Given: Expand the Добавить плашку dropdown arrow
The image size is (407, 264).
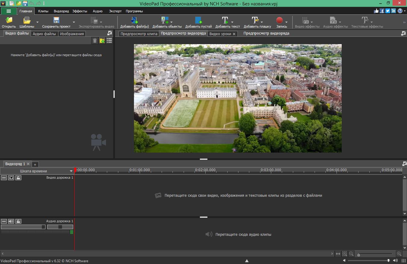Looking at the screenshot, I should pos(262,22).
